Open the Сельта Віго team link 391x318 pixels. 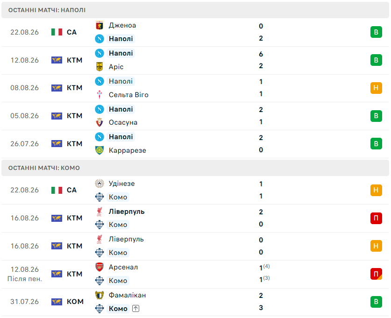tap(128, 95)
